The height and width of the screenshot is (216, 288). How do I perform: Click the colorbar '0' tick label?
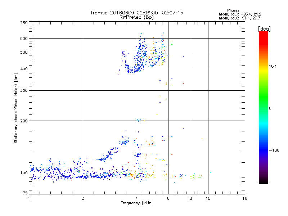pyautogui.click(x=270, y=108)
